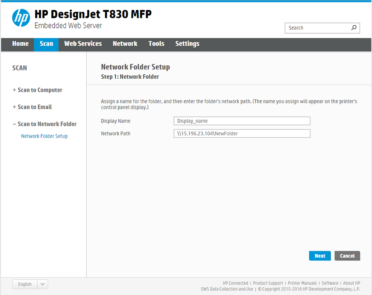Switch to the Web Services tab

pos(83,43)
